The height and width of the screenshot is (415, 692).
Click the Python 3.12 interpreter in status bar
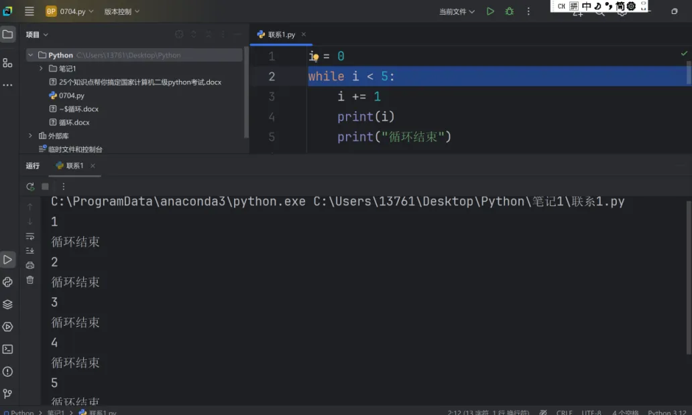[x=667, y=412]
